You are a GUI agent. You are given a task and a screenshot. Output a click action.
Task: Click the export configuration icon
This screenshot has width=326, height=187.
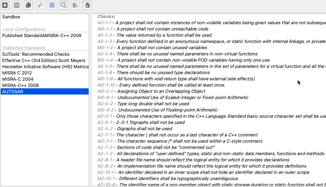75,5
